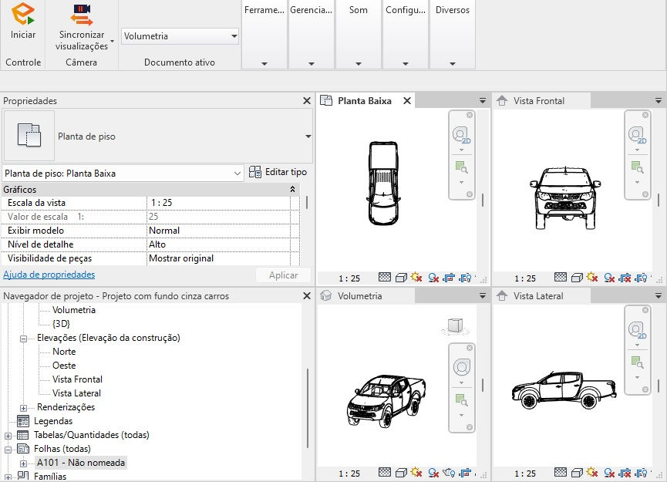The image size is (667, 482).
Task: Click sun path icon in Vista Lateral view bar
Action: pyautogui.click(x=592, y=472)
